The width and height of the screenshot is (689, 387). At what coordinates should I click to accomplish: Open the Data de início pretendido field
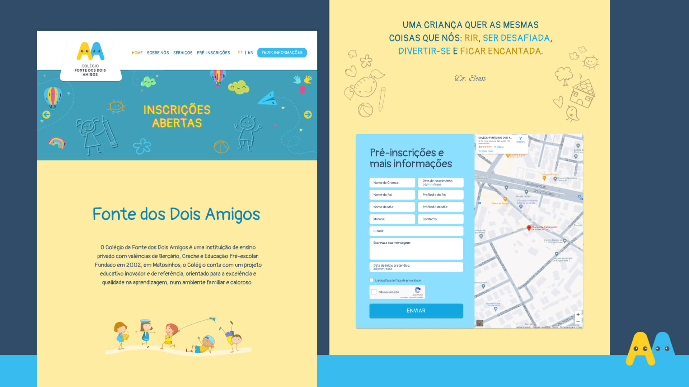tap(416, 267)
